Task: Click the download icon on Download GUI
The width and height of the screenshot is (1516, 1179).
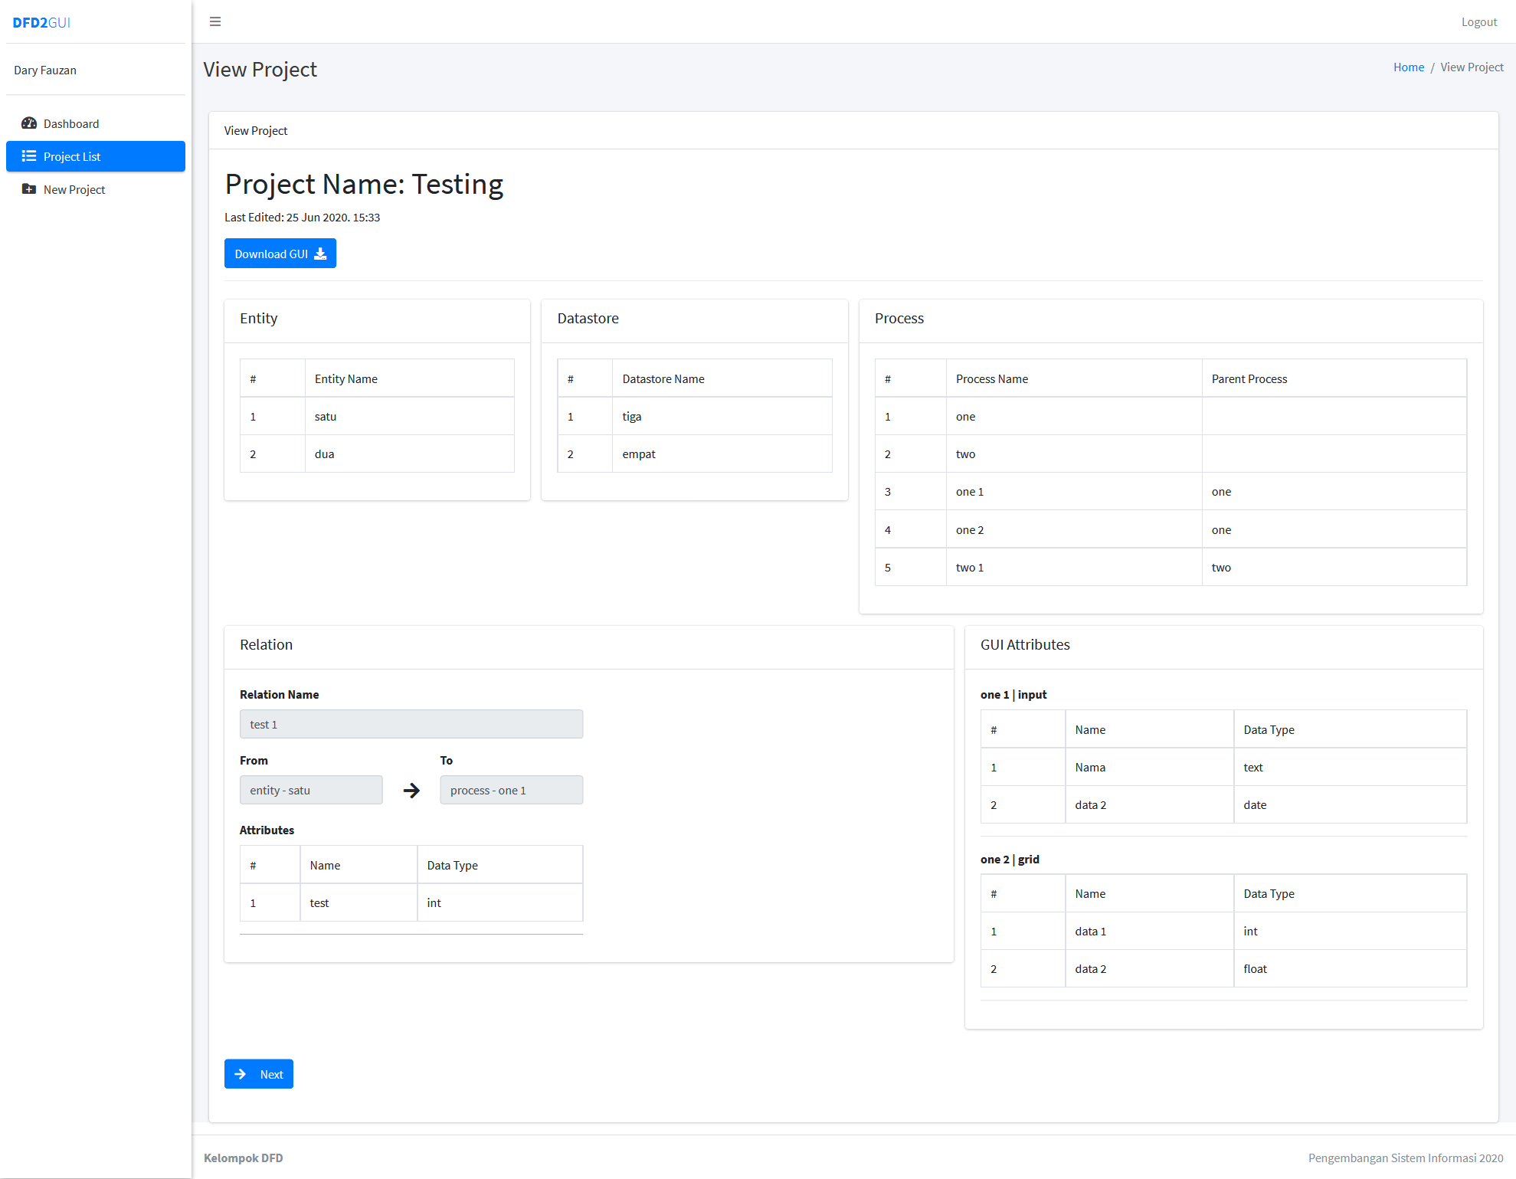Action: point(321,254)
